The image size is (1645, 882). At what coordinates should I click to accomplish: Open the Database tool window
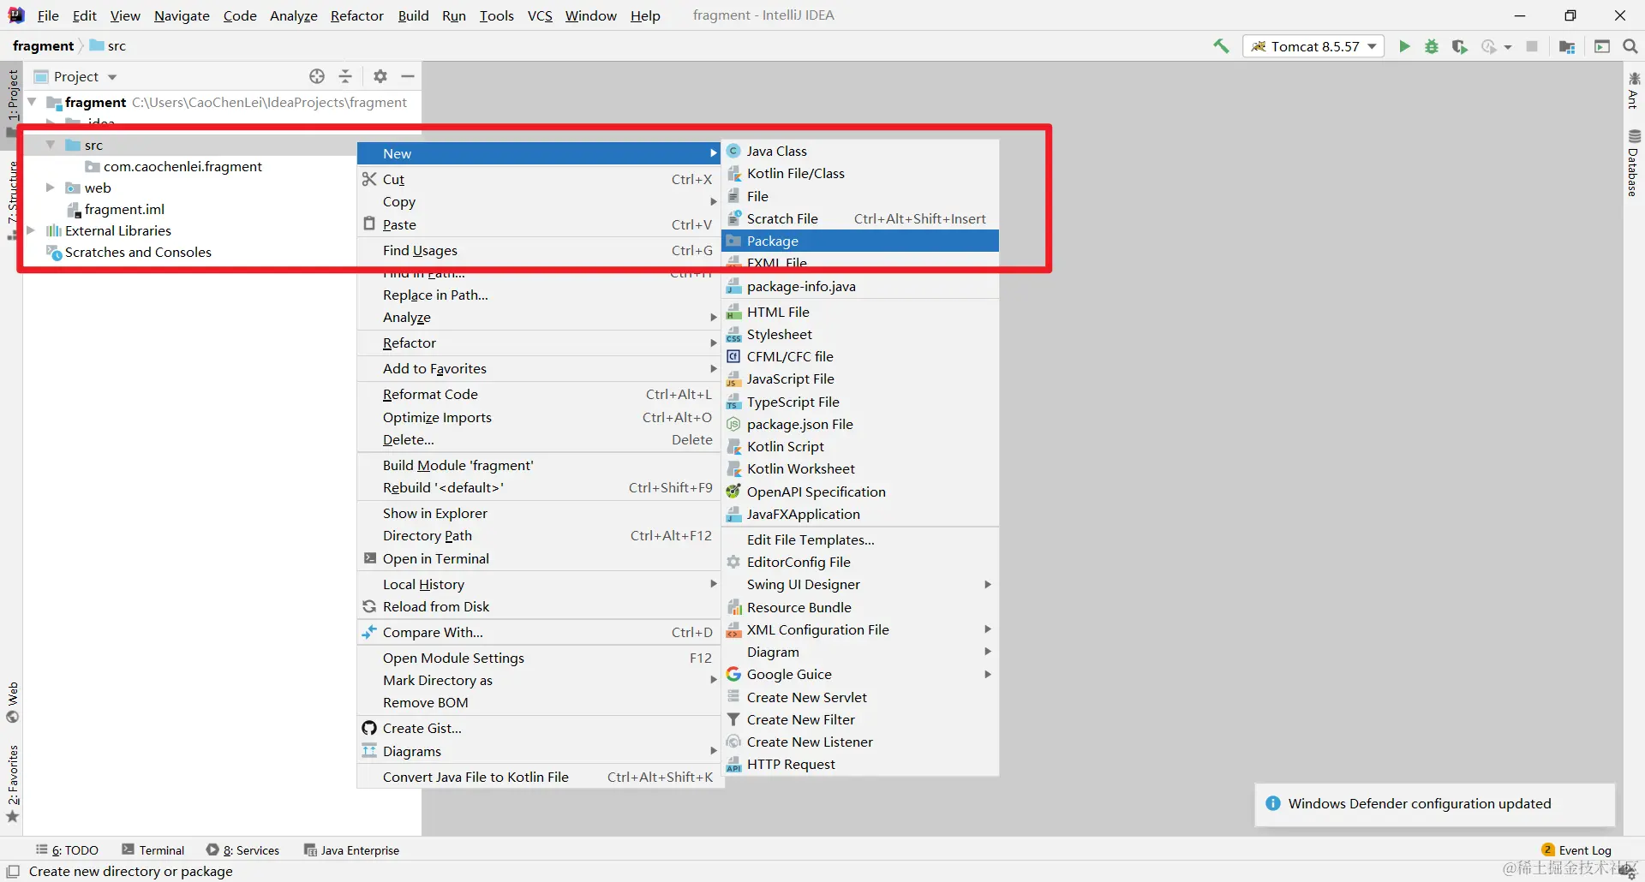(x=1634, y=163)
